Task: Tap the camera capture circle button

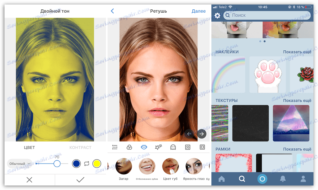Action: (262, 179)
